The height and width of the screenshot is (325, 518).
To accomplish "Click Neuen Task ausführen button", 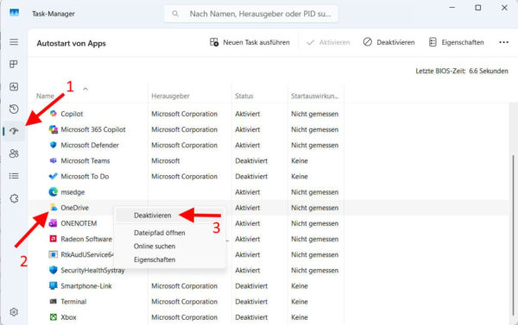I will pyautogui.click(x=250, y=42).
